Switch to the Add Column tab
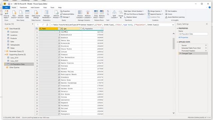Viewport: 213px width, 120px height. click(x=35, y=7)
